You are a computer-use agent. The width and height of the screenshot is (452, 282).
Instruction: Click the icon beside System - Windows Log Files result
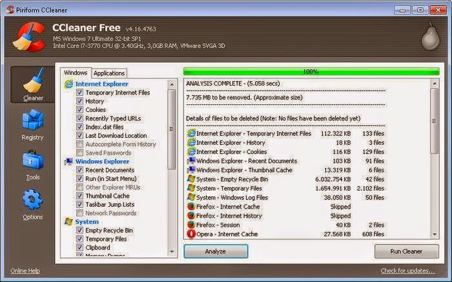(x=191, y=198)
